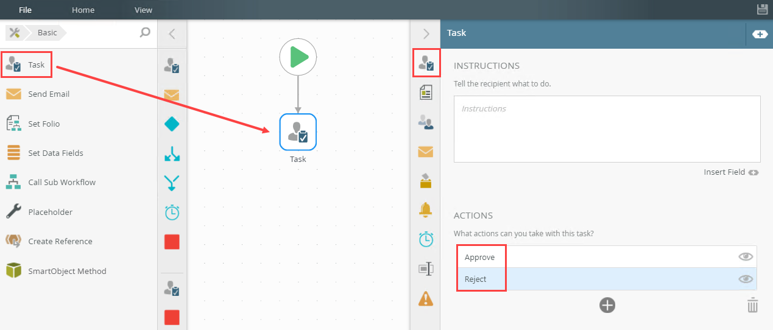The width and height of the screenshot is (773, 330).
Task: Open the voting box tab icon
Action: click(426, 180)
